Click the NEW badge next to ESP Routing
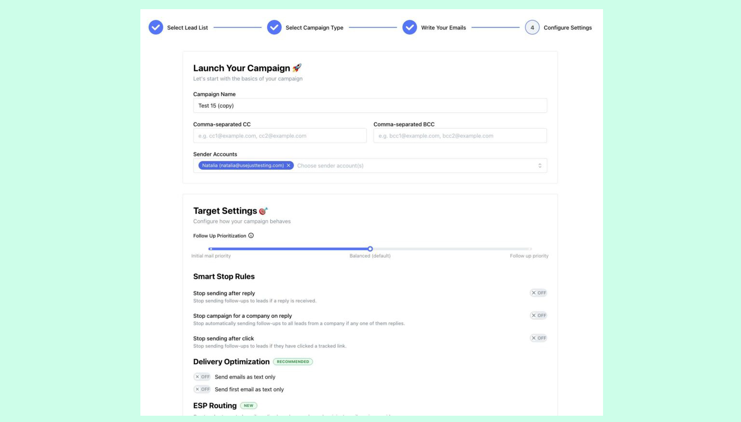Image resolution: width=741 pixels, height=422 pixels. 249,406
